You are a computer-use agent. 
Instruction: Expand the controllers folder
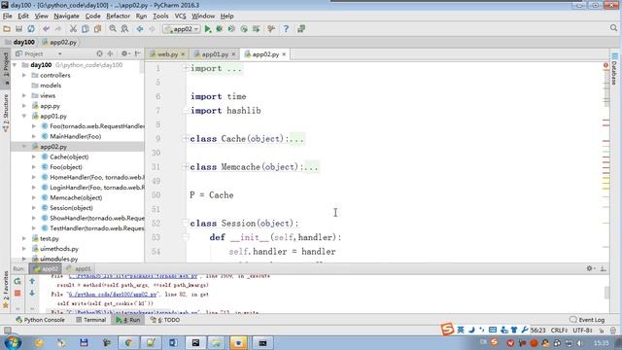(24, 75)
